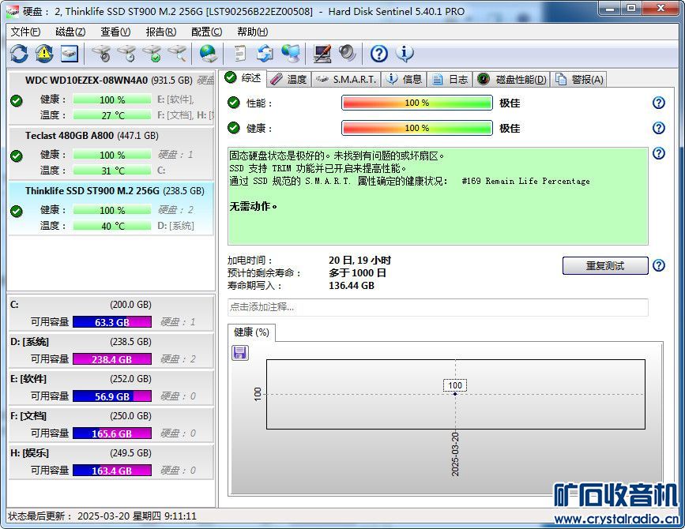Click green check icon of Teclast disk
The height and width of the screenshot is (529, 685).
pos(17,156)
